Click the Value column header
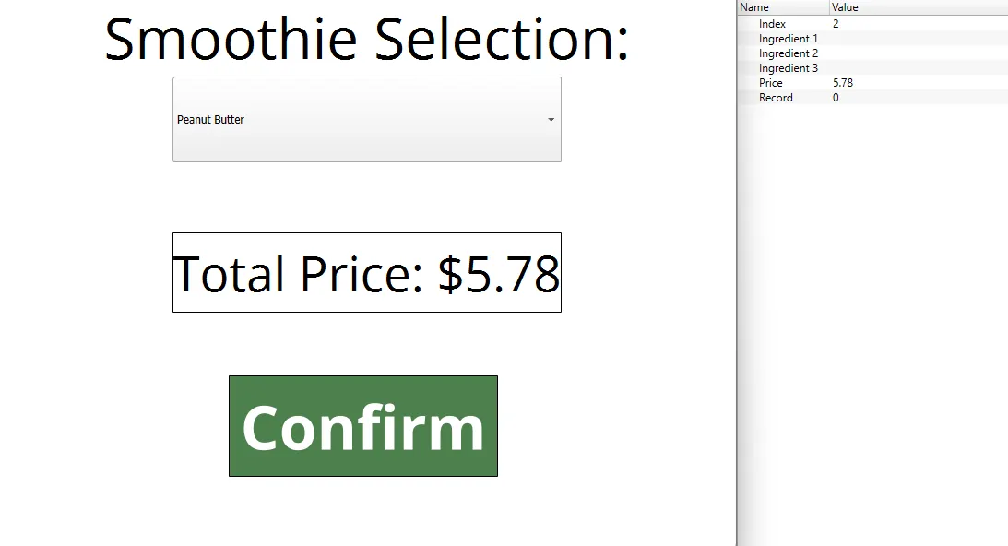1008x546 pixels. (x=845, y=7)
